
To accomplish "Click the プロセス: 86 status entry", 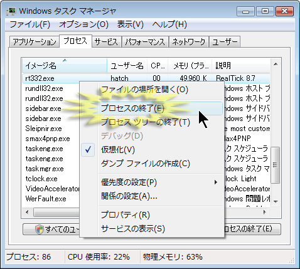I will point(29,257).
